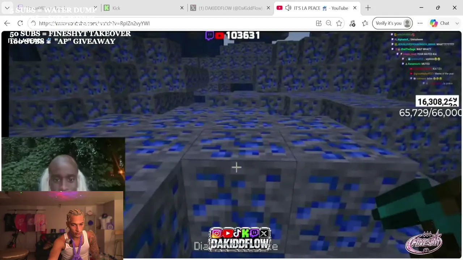463x260 pixels.
Task: Go back to the previous page
Action: (x=7, y=23)
